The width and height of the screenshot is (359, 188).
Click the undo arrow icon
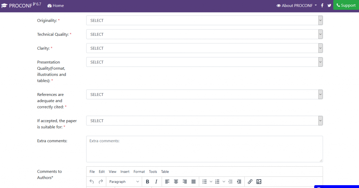point(92,182)
